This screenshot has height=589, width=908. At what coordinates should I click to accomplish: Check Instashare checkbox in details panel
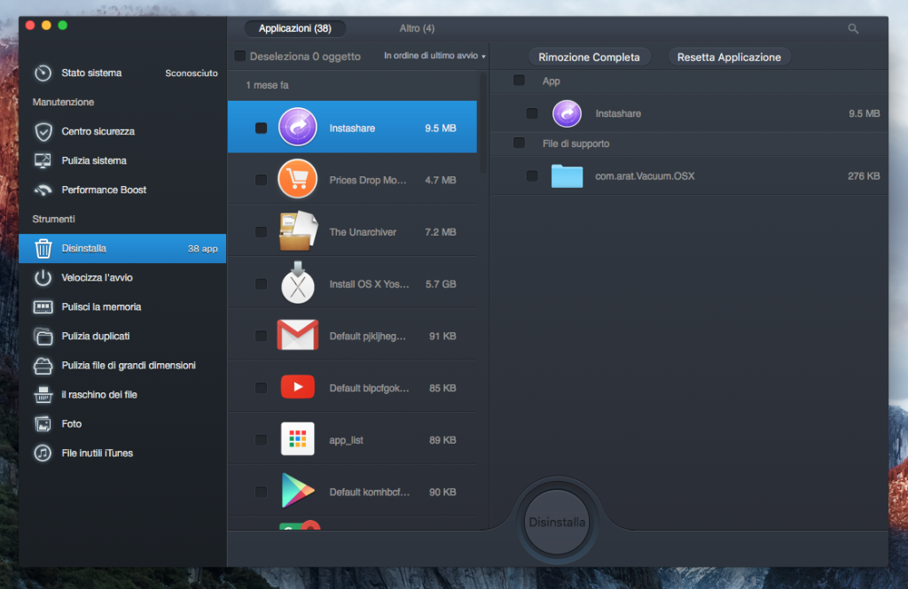coord(532,113)
